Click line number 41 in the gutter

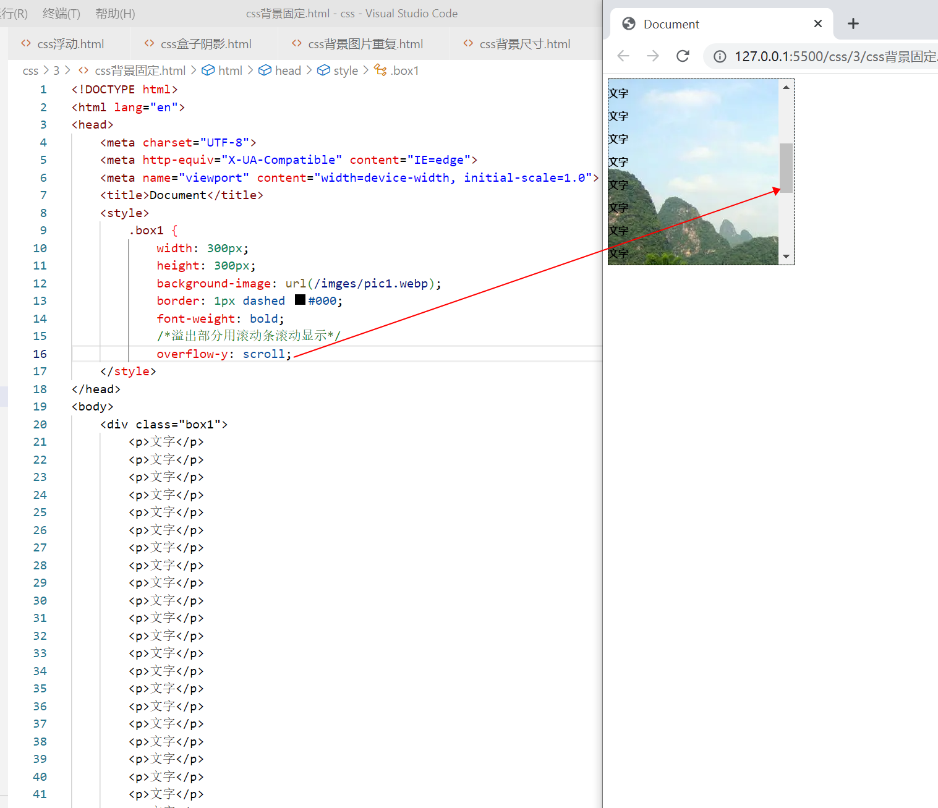[40, 794]
